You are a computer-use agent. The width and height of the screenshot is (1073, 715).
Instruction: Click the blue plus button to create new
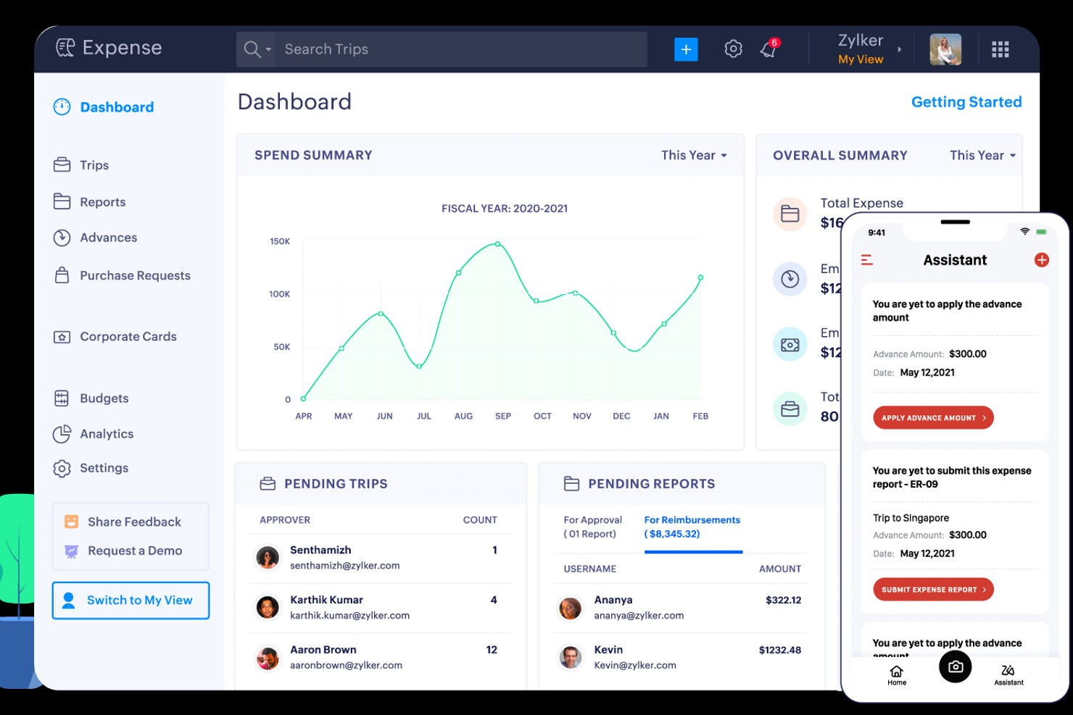[x=686, y=49]
